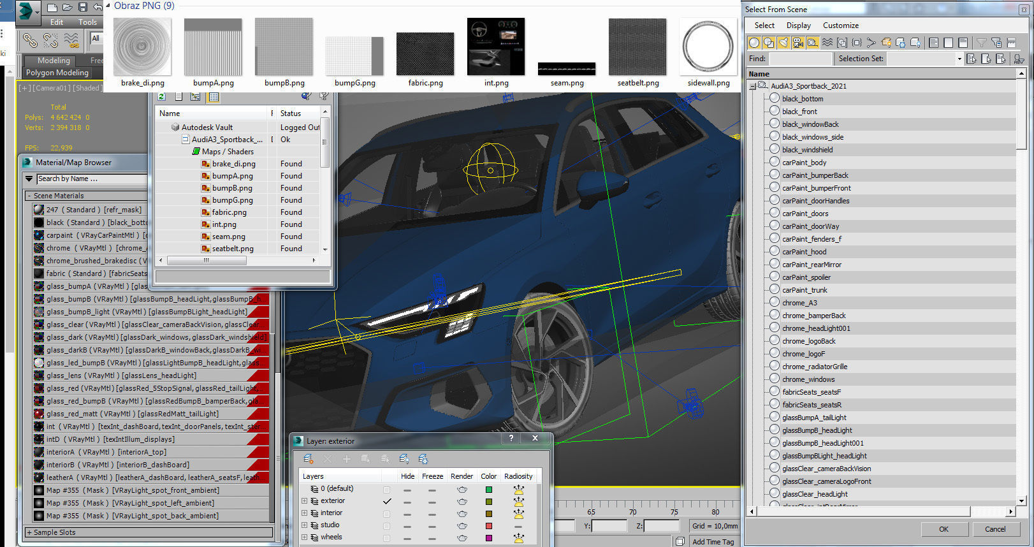Open the Select menu in Select From Scene
Image resolution: width=1034 pixels, height=547 pixels.
coord(764,26)
